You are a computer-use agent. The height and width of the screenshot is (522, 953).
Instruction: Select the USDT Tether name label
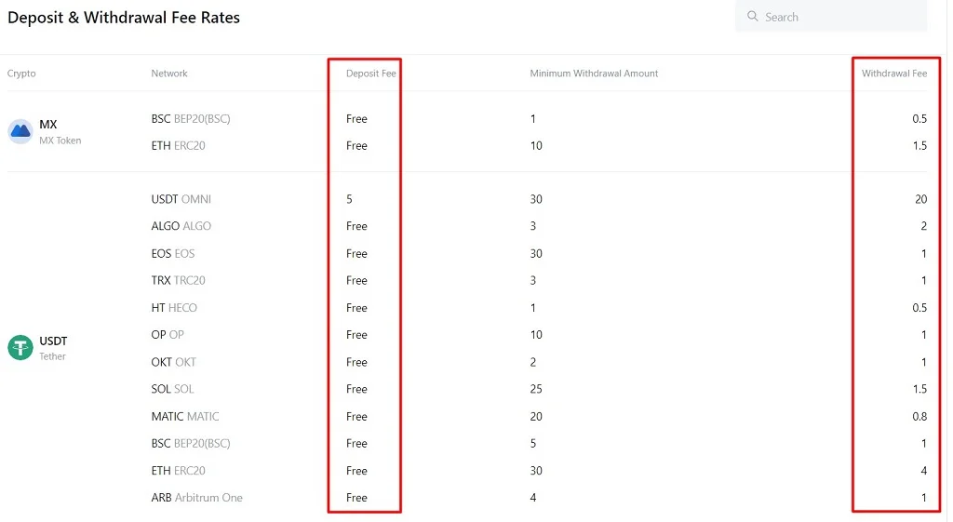click(x=53, y=348)
